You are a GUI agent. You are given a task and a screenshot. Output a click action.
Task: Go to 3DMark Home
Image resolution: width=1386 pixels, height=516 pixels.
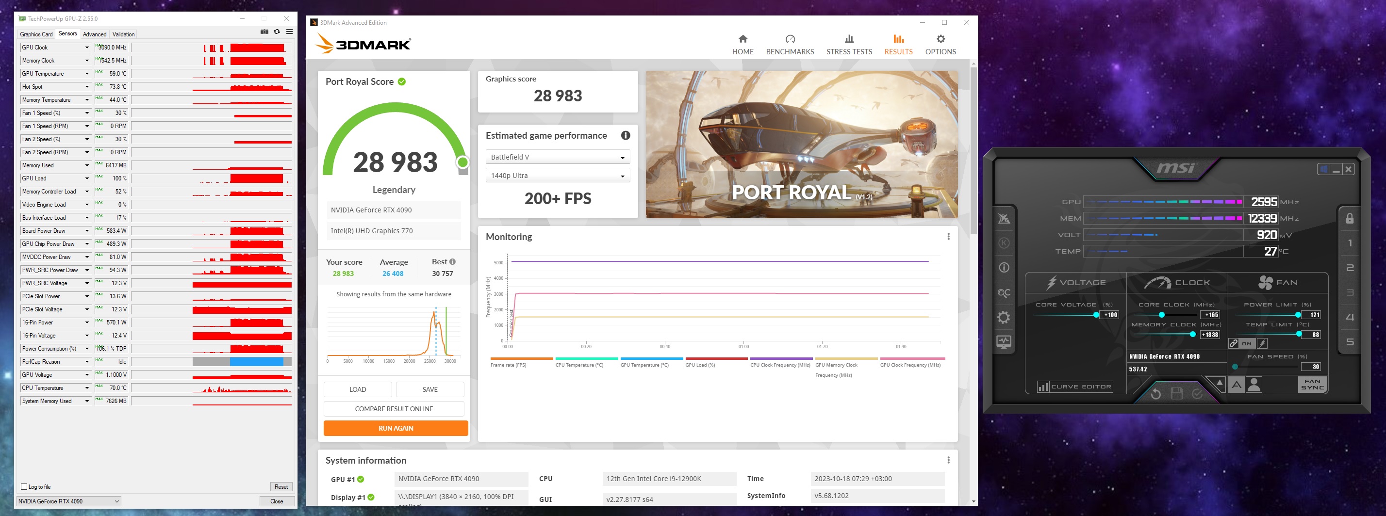tap(742, 45)
